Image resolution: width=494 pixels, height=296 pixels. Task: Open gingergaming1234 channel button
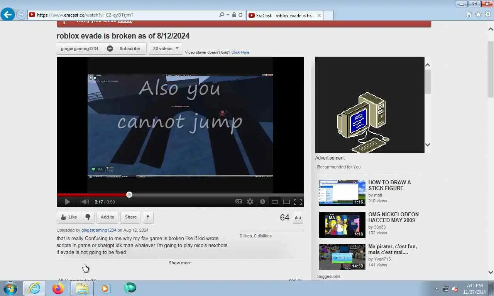[x=80, y=49]
